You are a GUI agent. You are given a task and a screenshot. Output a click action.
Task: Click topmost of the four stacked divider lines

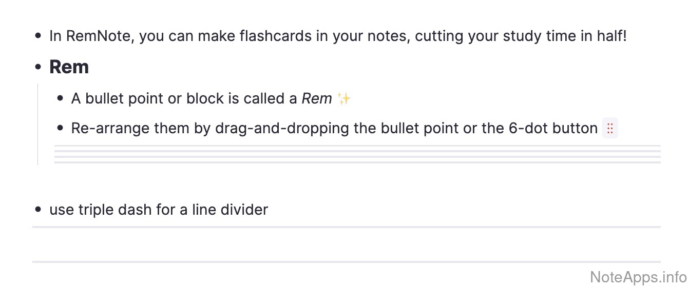coord(357,146)
